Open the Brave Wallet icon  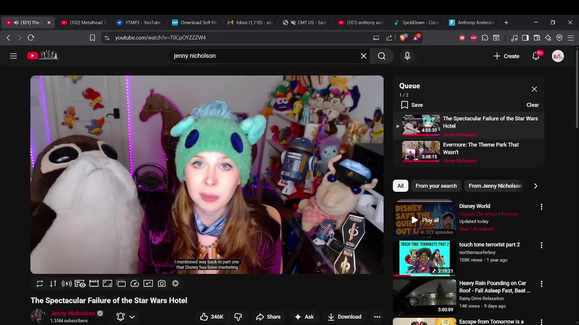pyautogui.click(x=537, y=38)
